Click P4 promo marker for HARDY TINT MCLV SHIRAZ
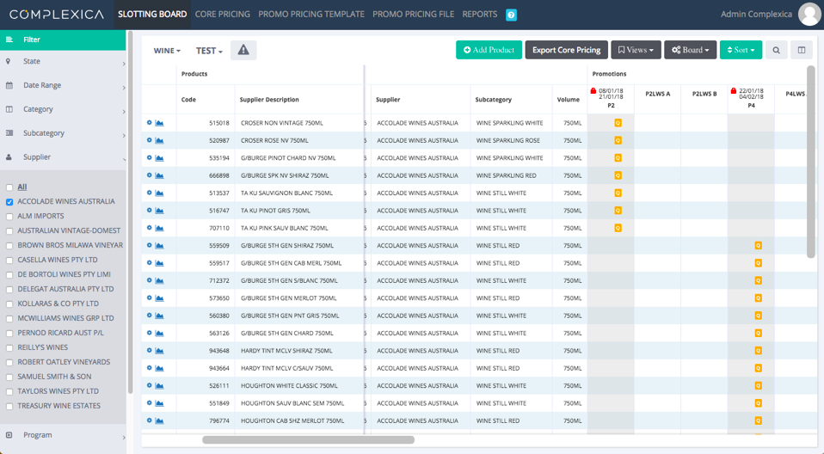This screenshot has width=824, height=454. 759,351
